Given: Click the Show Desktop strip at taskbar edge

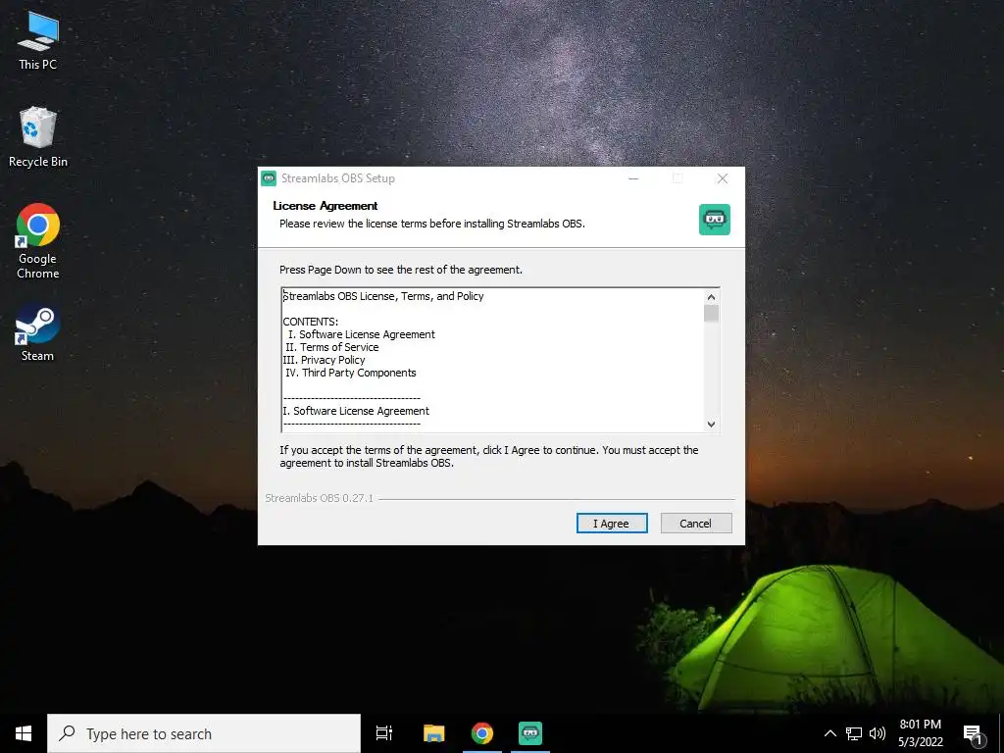Looking at the screenshot, I should point(1001,733).
